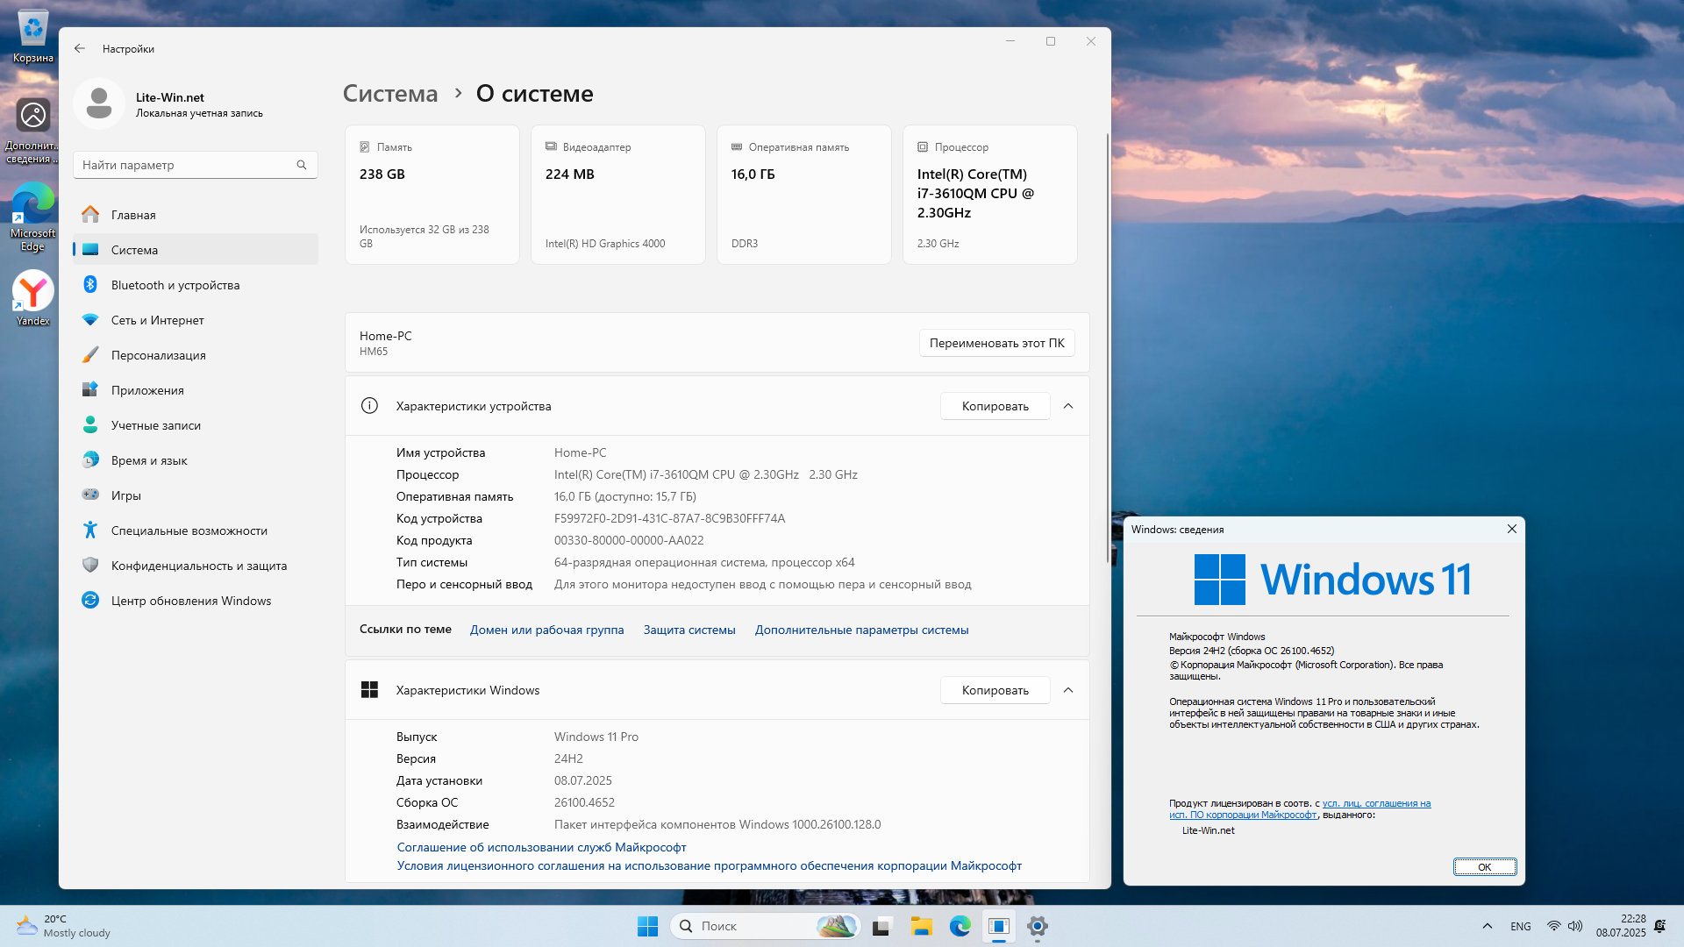
Task: Open the Защита системы link
Action: [689, 630]
